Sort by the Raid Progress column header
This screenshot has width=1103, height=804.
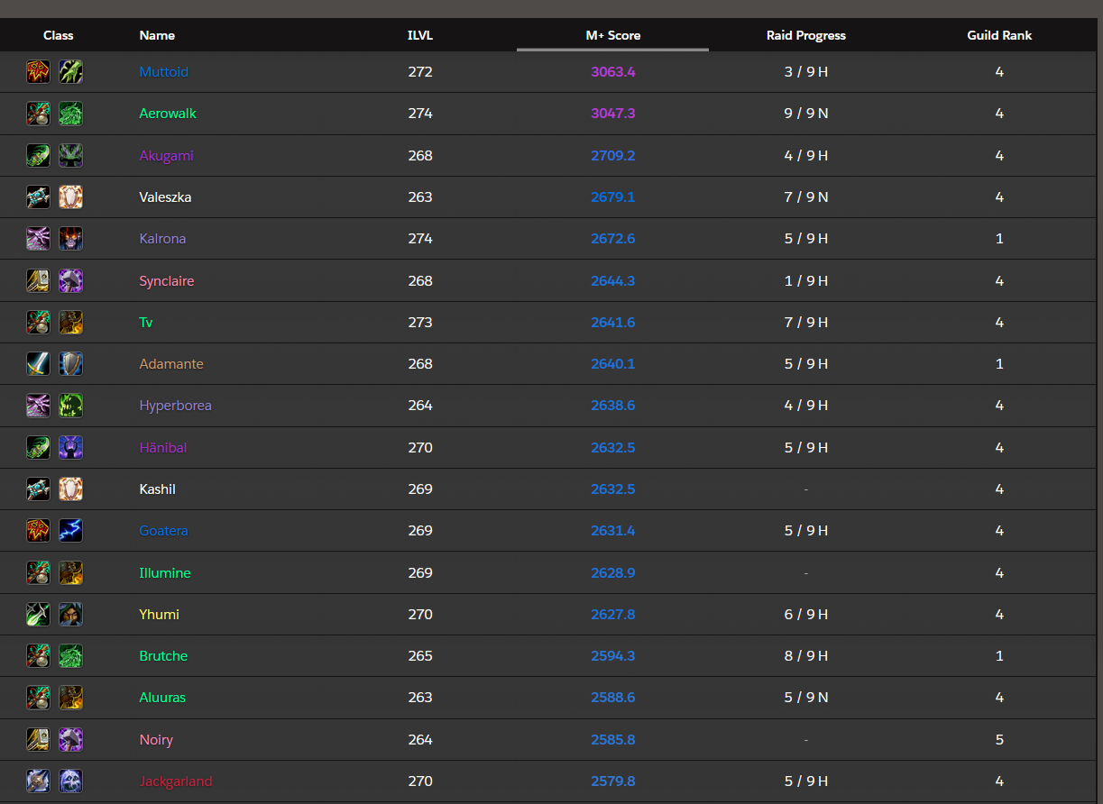click(x=806, y=35)
